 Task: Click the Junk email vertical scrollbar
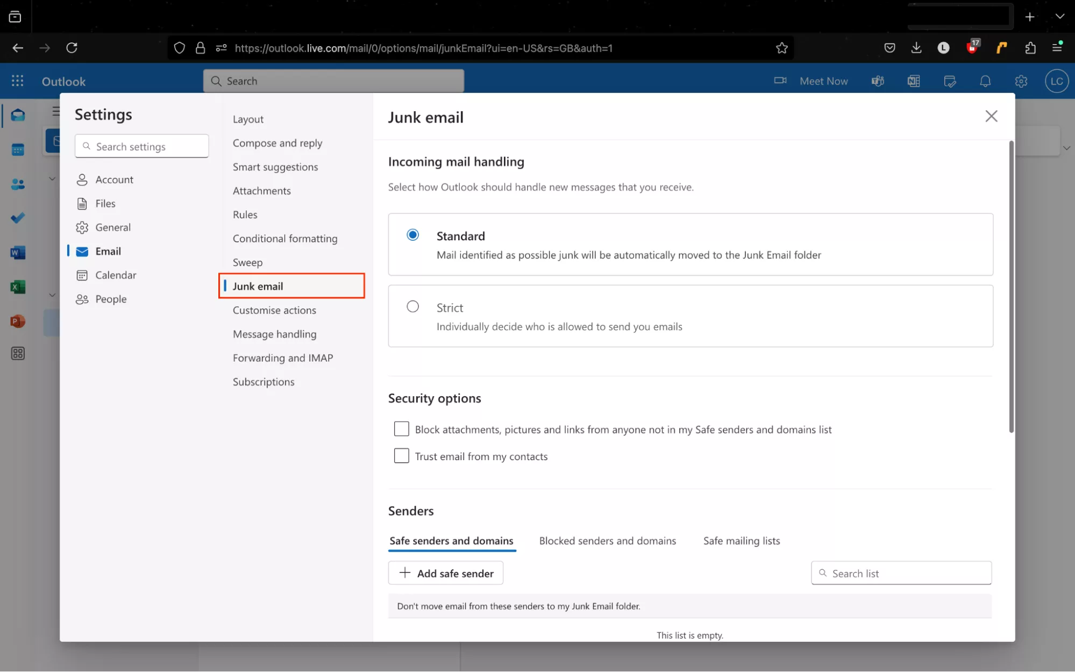[x=1011, y=287]
